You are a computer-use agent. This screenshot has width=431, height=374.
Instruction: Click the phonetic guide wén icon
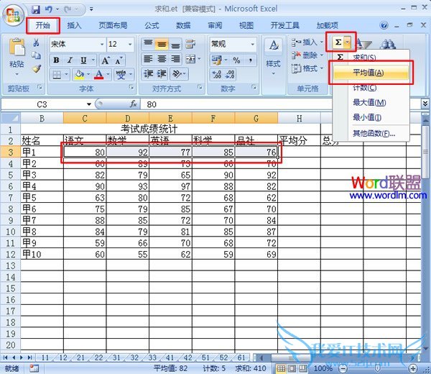(121, 74)
